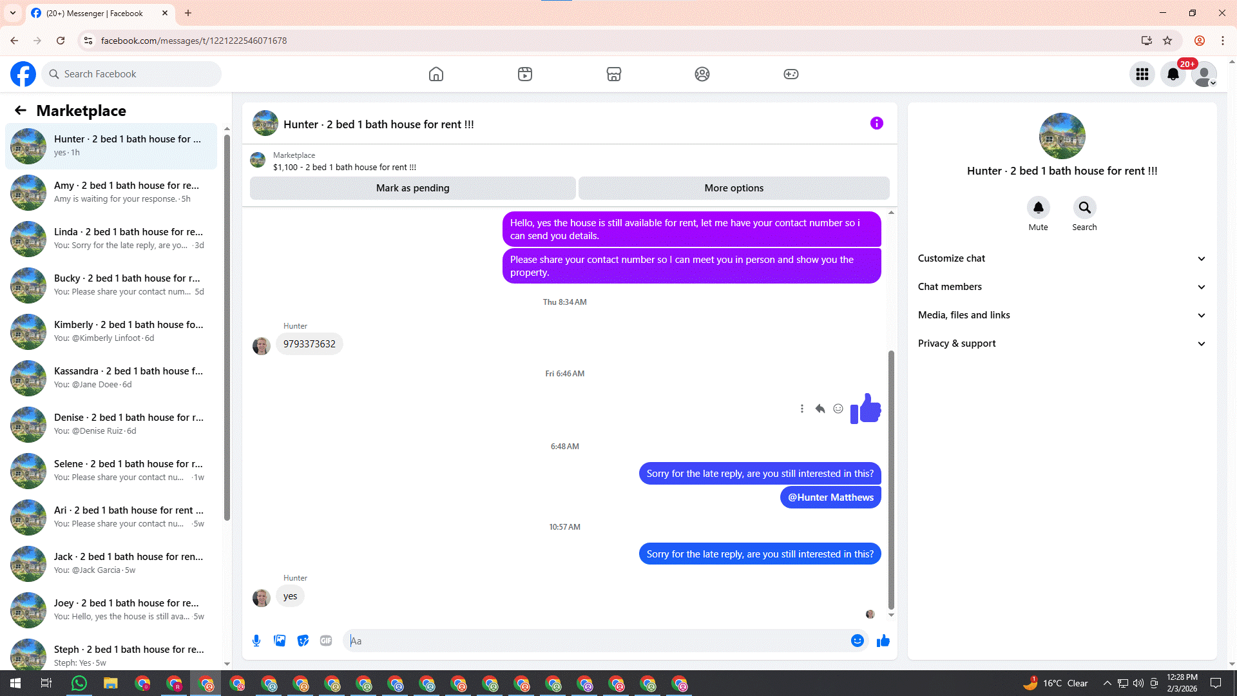Image resolution: width=1237 pixels, height=696 pixels.
Task: Click More options button
Action: 734,188
